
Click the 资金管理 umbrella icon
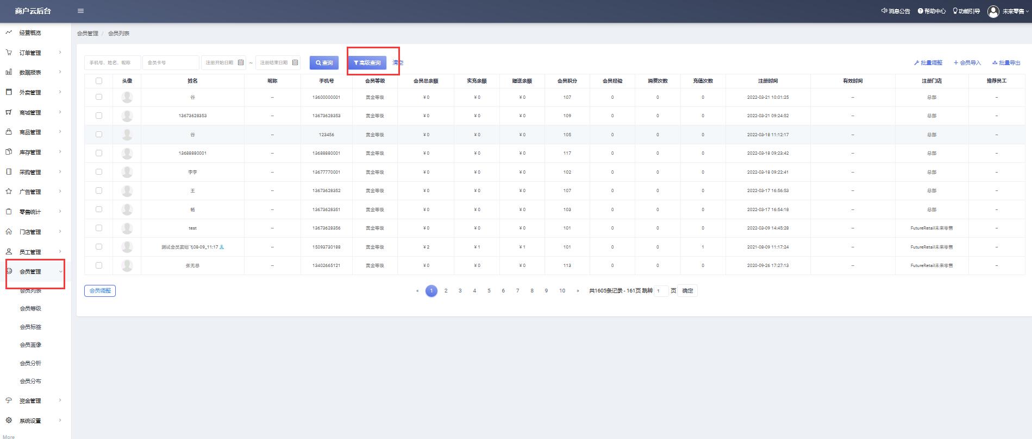(x=9, y=400)
